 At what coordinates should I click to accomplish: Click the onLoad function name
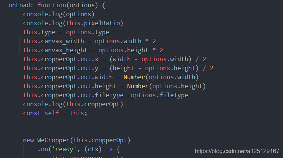pyautogui.click(x=19, y=5)
